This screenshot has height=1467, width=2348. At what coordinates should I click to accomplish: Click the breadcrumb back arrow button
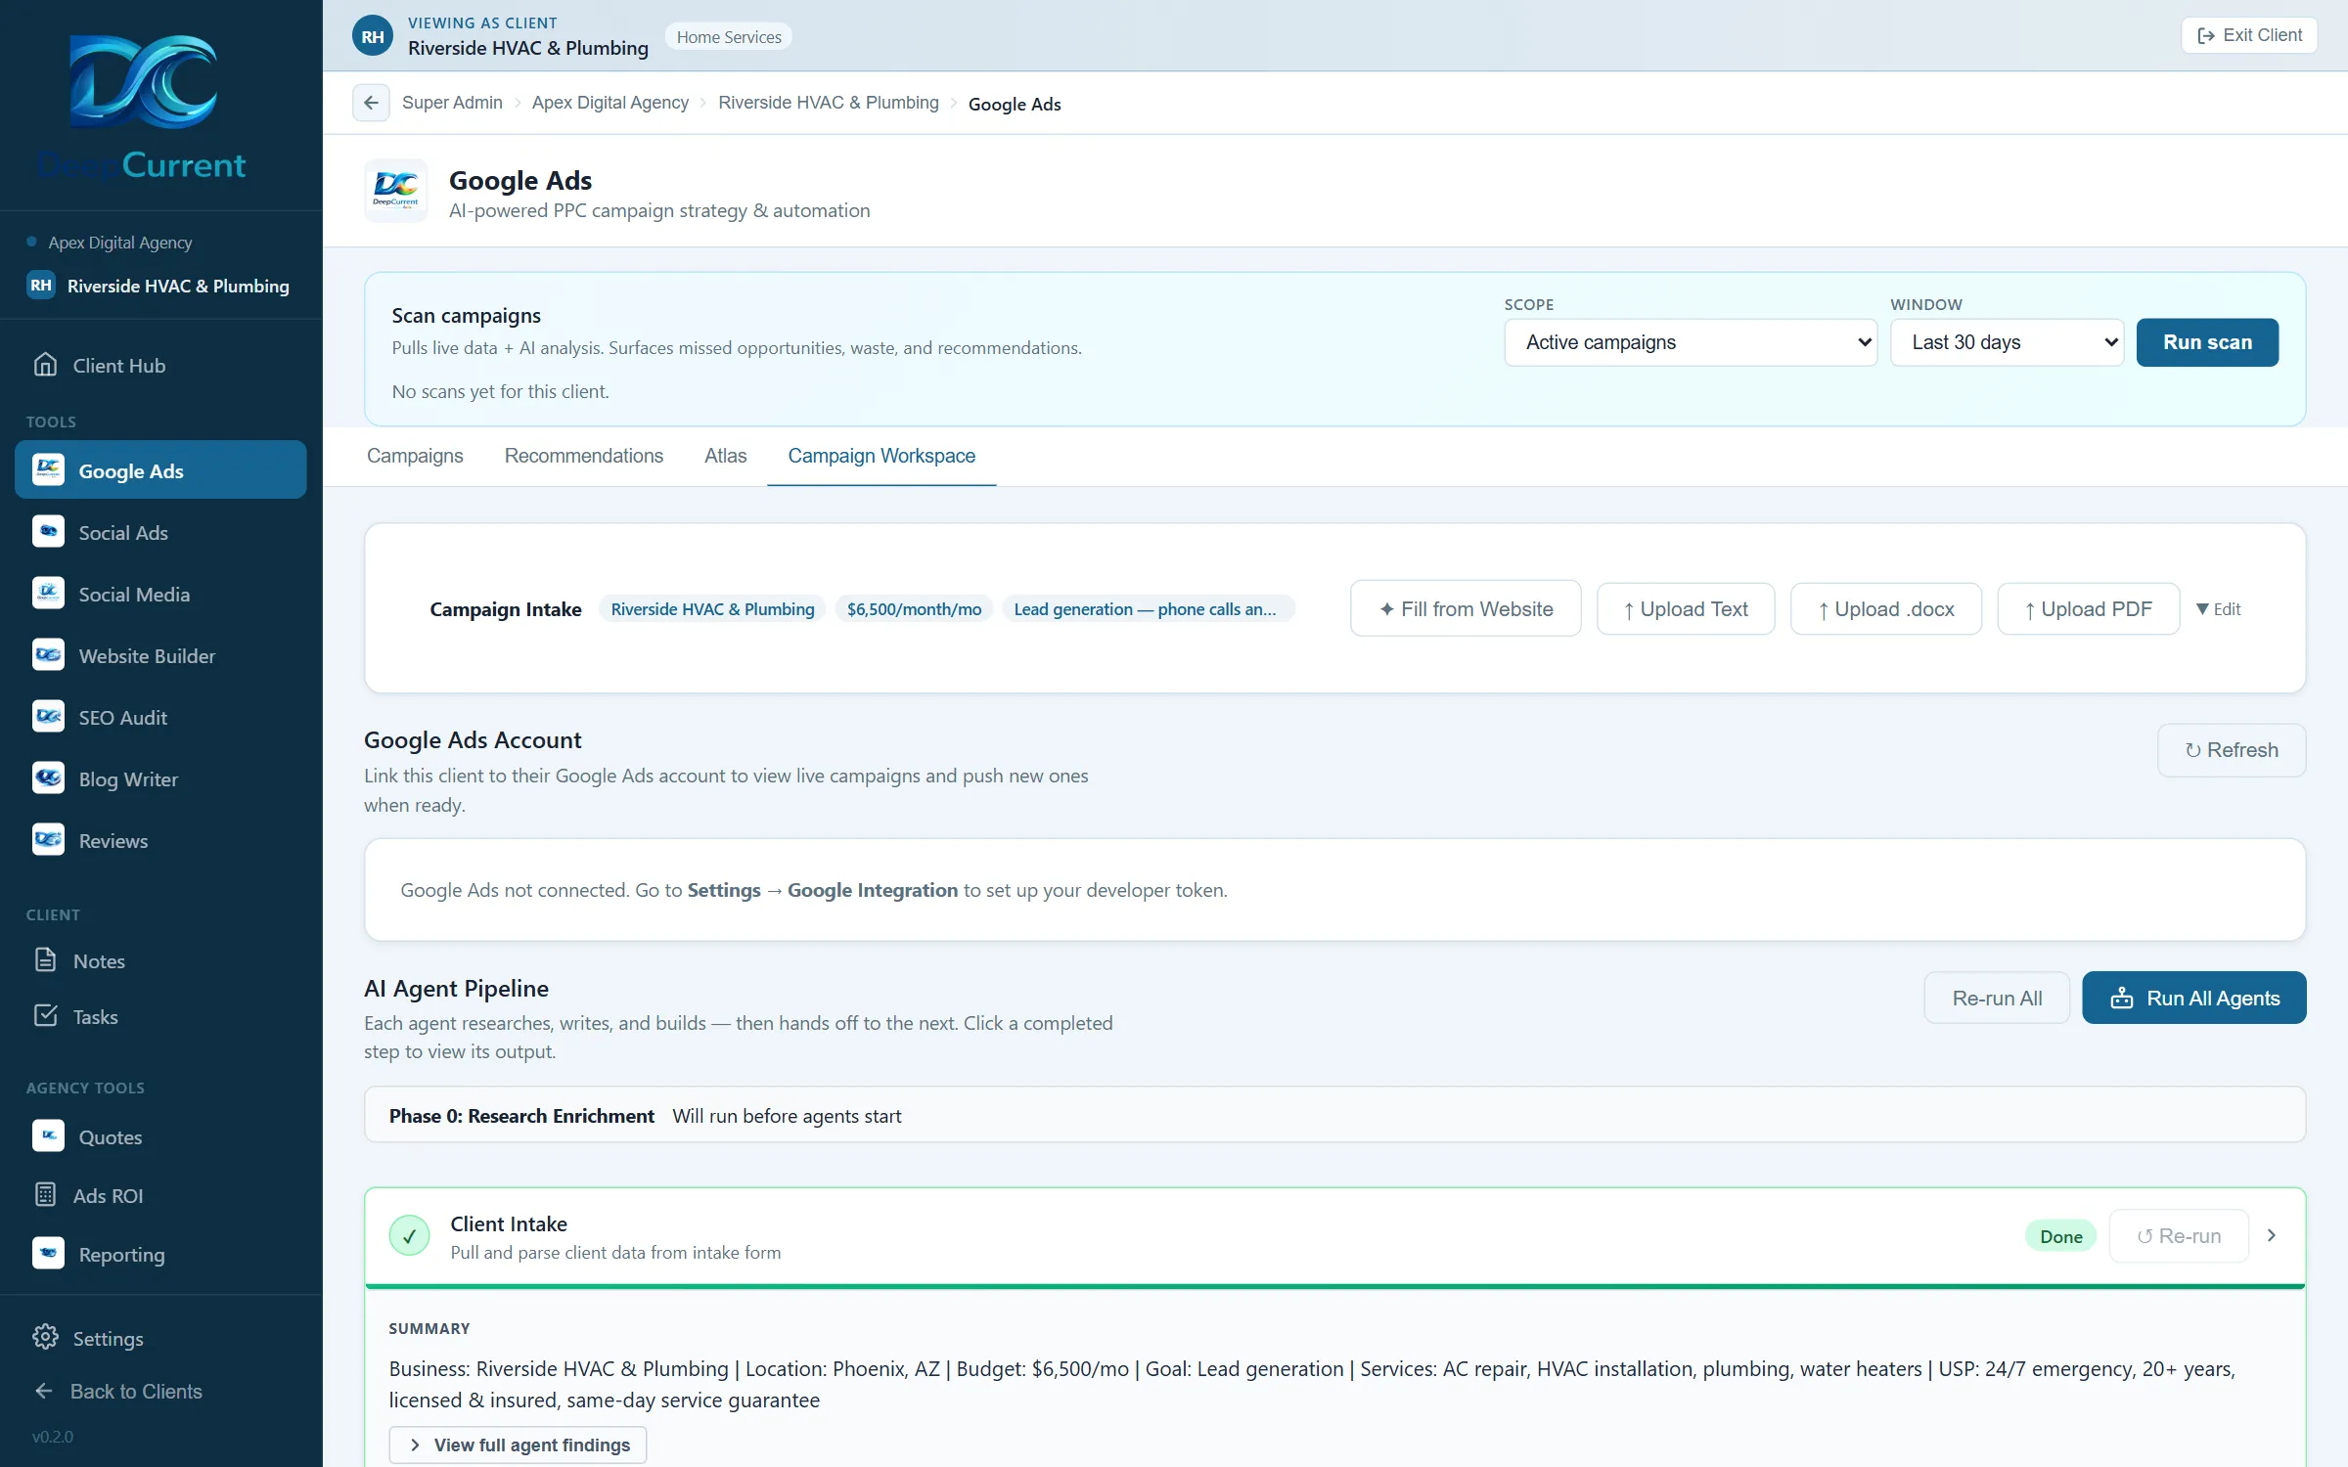pos(371,103)
